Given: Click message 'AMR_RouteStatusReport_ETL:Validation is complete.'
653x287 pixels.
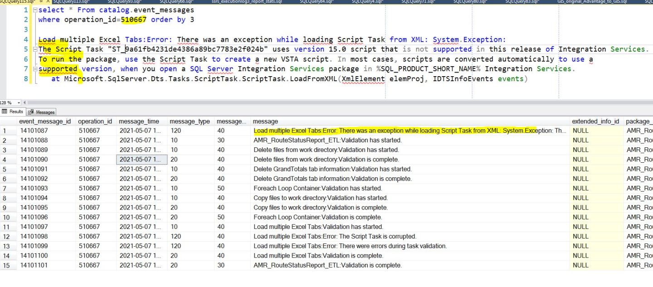Looking at the screenshot, I should pyautogui.click(x=327, y=265).
